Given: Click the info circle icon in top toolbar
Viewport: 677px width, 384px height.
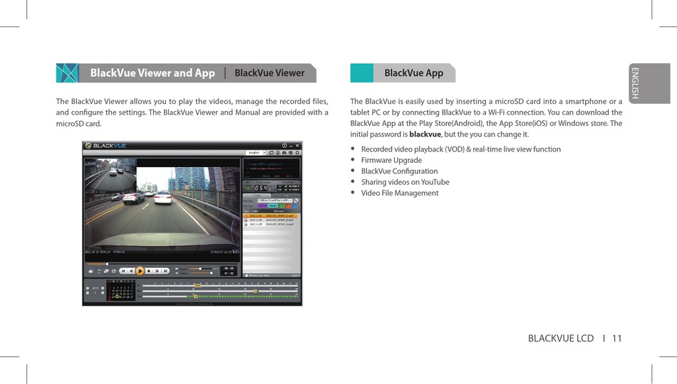Looking at the screenshot, I should [278, 153].
